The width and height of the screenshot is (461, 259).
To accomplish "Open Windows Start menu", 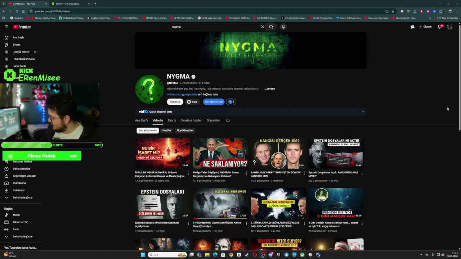I will 143,255.
